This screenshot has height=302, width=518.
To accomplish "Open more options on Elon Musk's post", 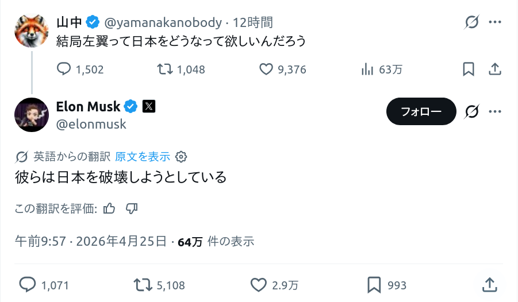I will pyautogui.click(x=494, y=111).
